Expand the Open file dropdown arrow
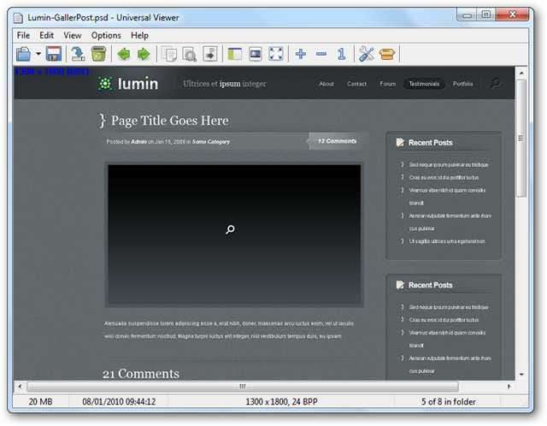Viewport: 547px width, 426px height. click(38, 55)
